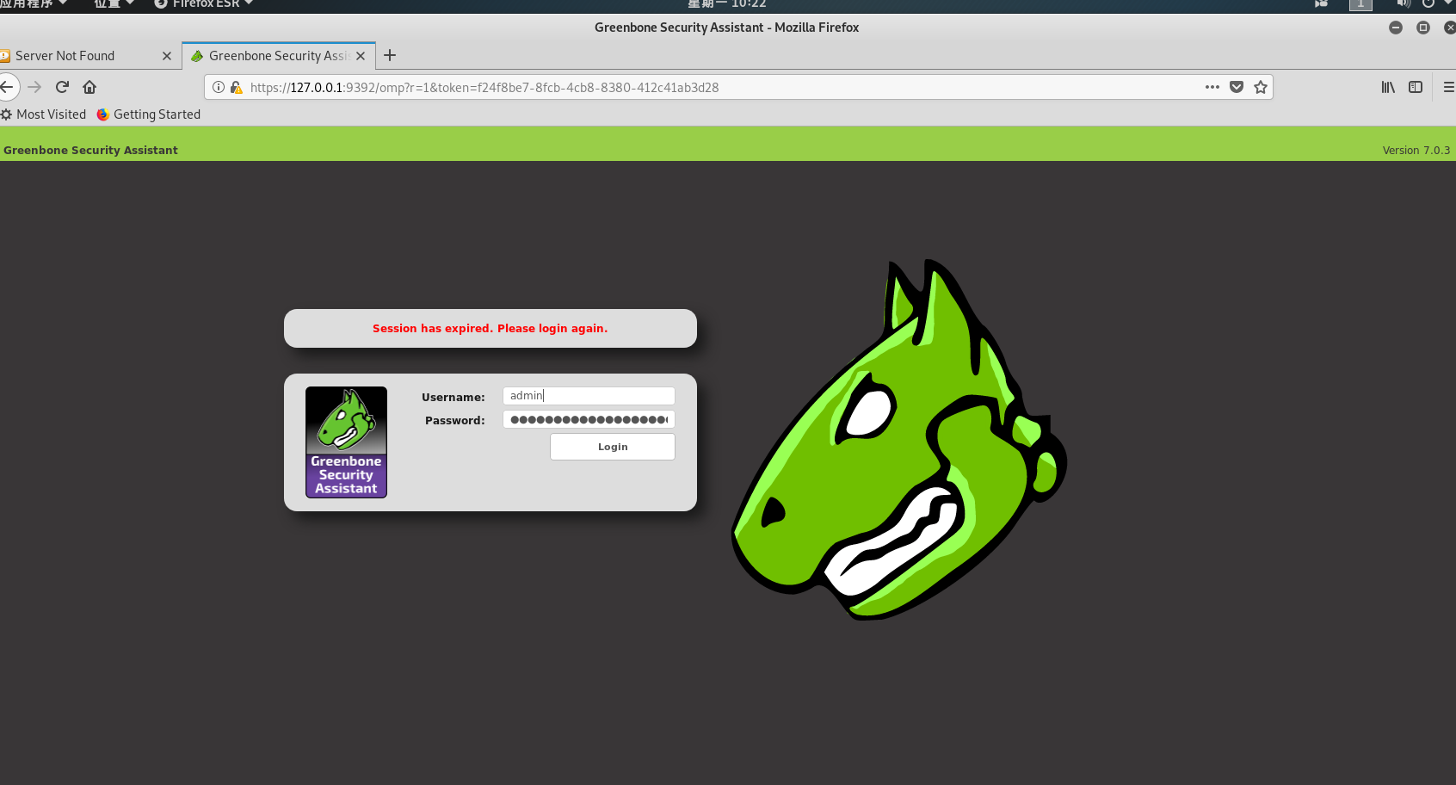Image resolution: width=1456 pixels, height=785 pixels.
Task: Open the Places menu in top panel
Action: [x=114, y=3]
